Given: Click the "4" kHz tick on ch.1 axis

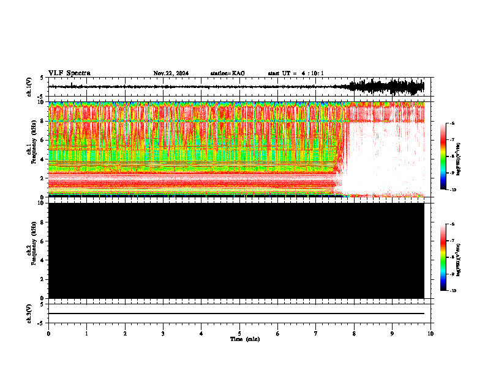Looking at the screenshot, I should [x=43, y=159].
